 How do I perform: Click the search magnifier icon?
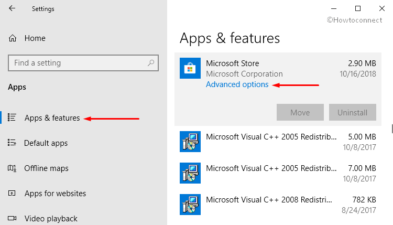coord(151,63)
